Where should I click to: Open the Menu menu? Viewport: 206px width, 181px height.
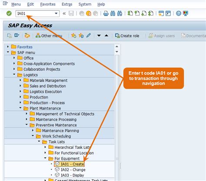pos(16,4)
